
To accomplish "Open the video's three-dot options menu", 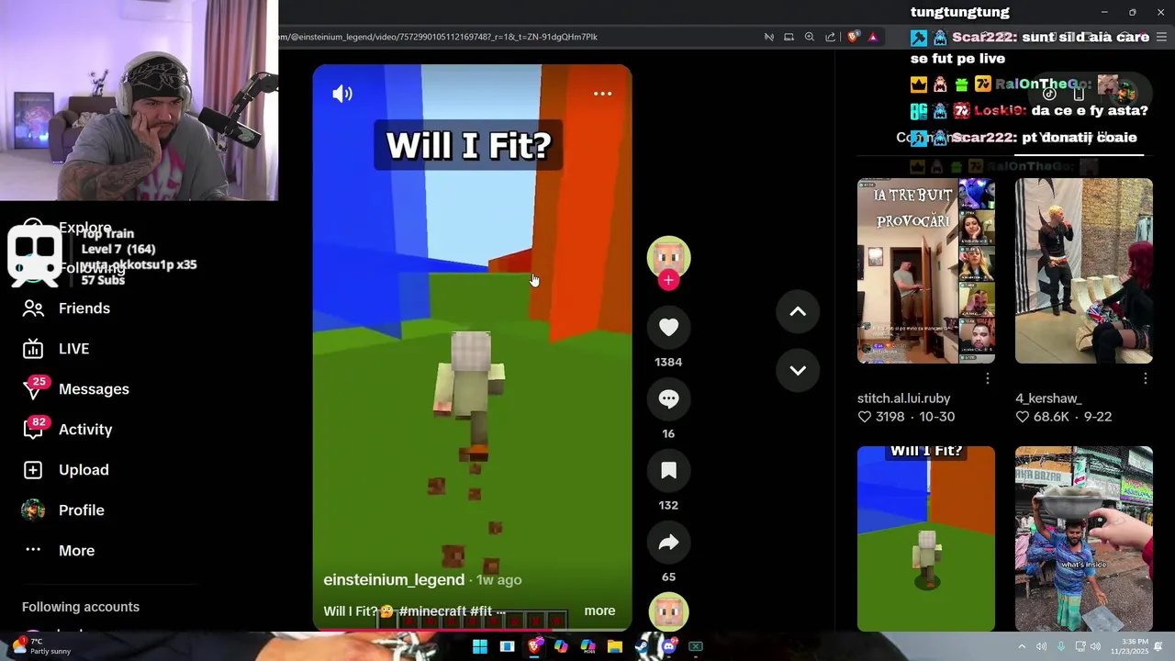I will [x=602, y=94].
